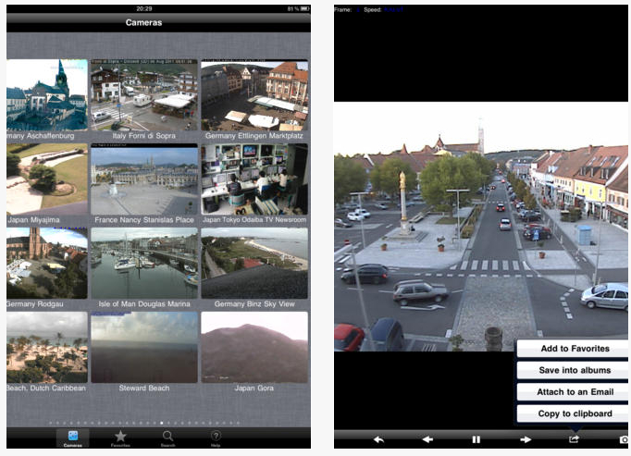Click the 'Italy Forni di Sopra' label

[144, 136]
